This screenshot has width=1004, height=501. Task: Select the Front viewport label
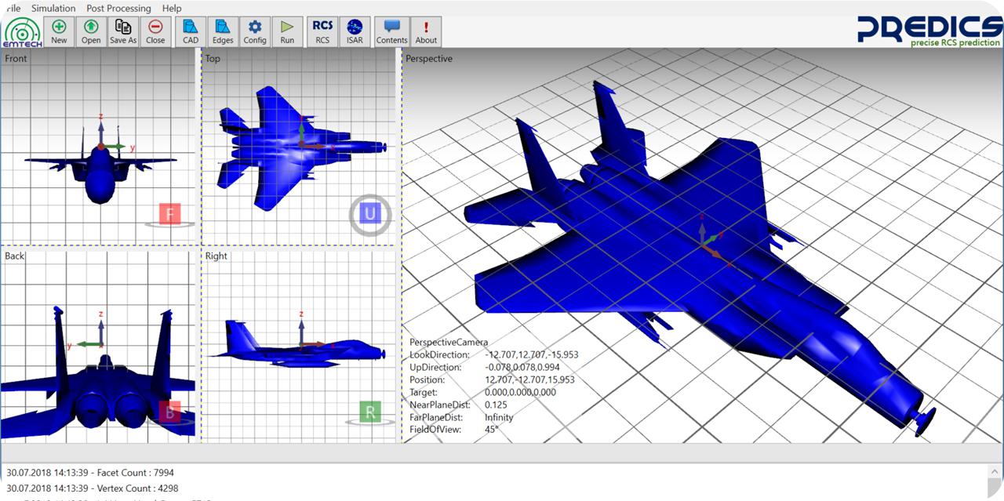[16, 59]
